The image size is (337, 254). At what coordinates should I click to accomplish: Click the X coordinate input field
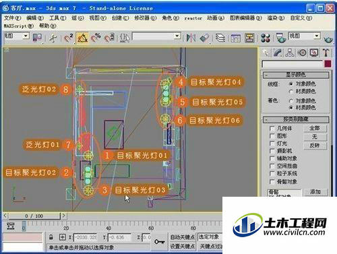85,237
